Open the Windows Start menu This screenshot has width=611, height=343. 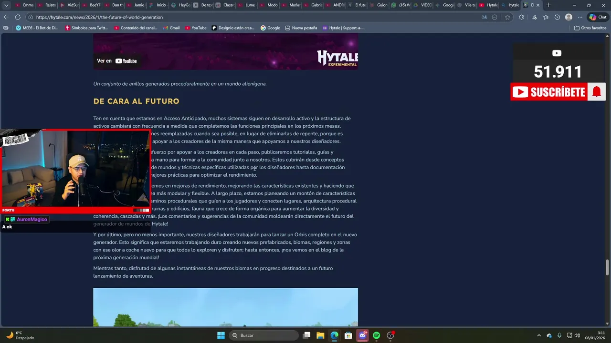click(x=221, y=335)
